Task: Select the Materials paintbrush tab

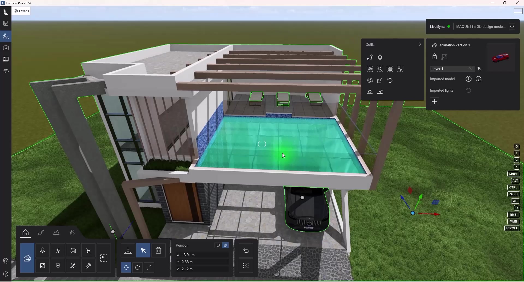Action: coord(41,233)
